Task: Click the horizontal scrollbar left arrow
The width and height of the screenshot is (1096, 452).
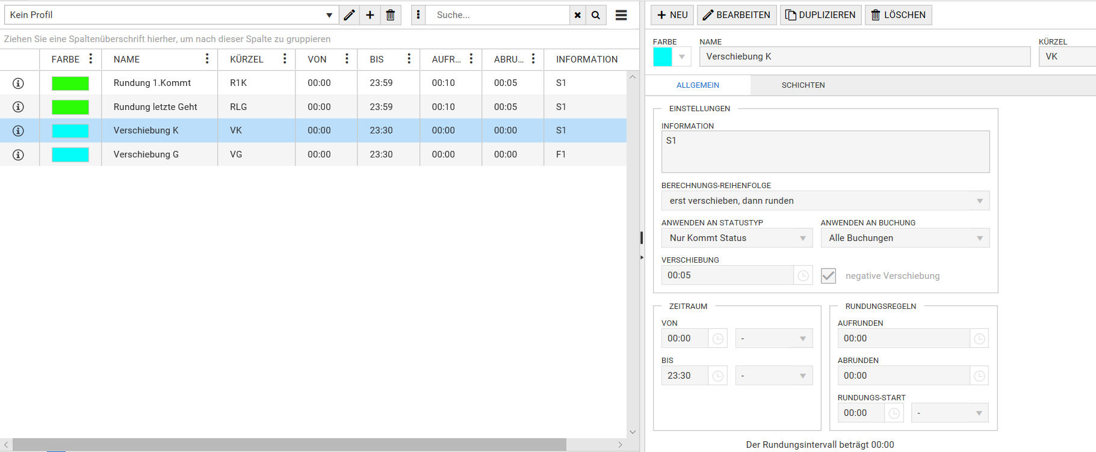Action: 6,445
